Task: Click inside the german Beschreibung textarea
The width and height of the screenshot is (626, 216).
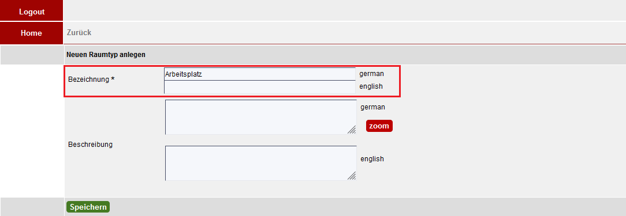Action: [260, 117]
